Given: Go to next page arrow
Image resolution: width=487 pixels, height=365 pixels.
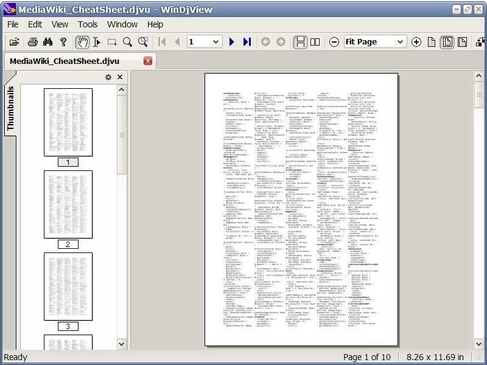Looking at the screenshot, I should point(231,42).
